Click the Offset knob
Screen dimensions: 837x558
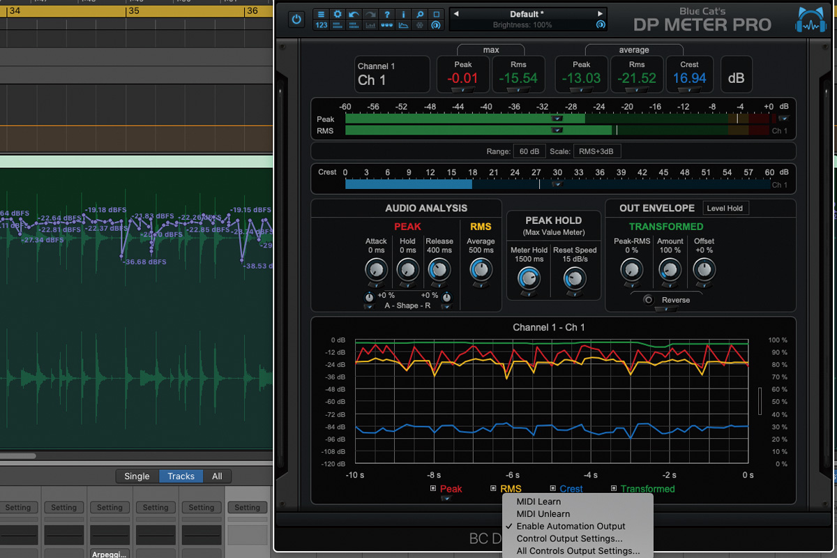pyautogui.click(x=704, y=269)
